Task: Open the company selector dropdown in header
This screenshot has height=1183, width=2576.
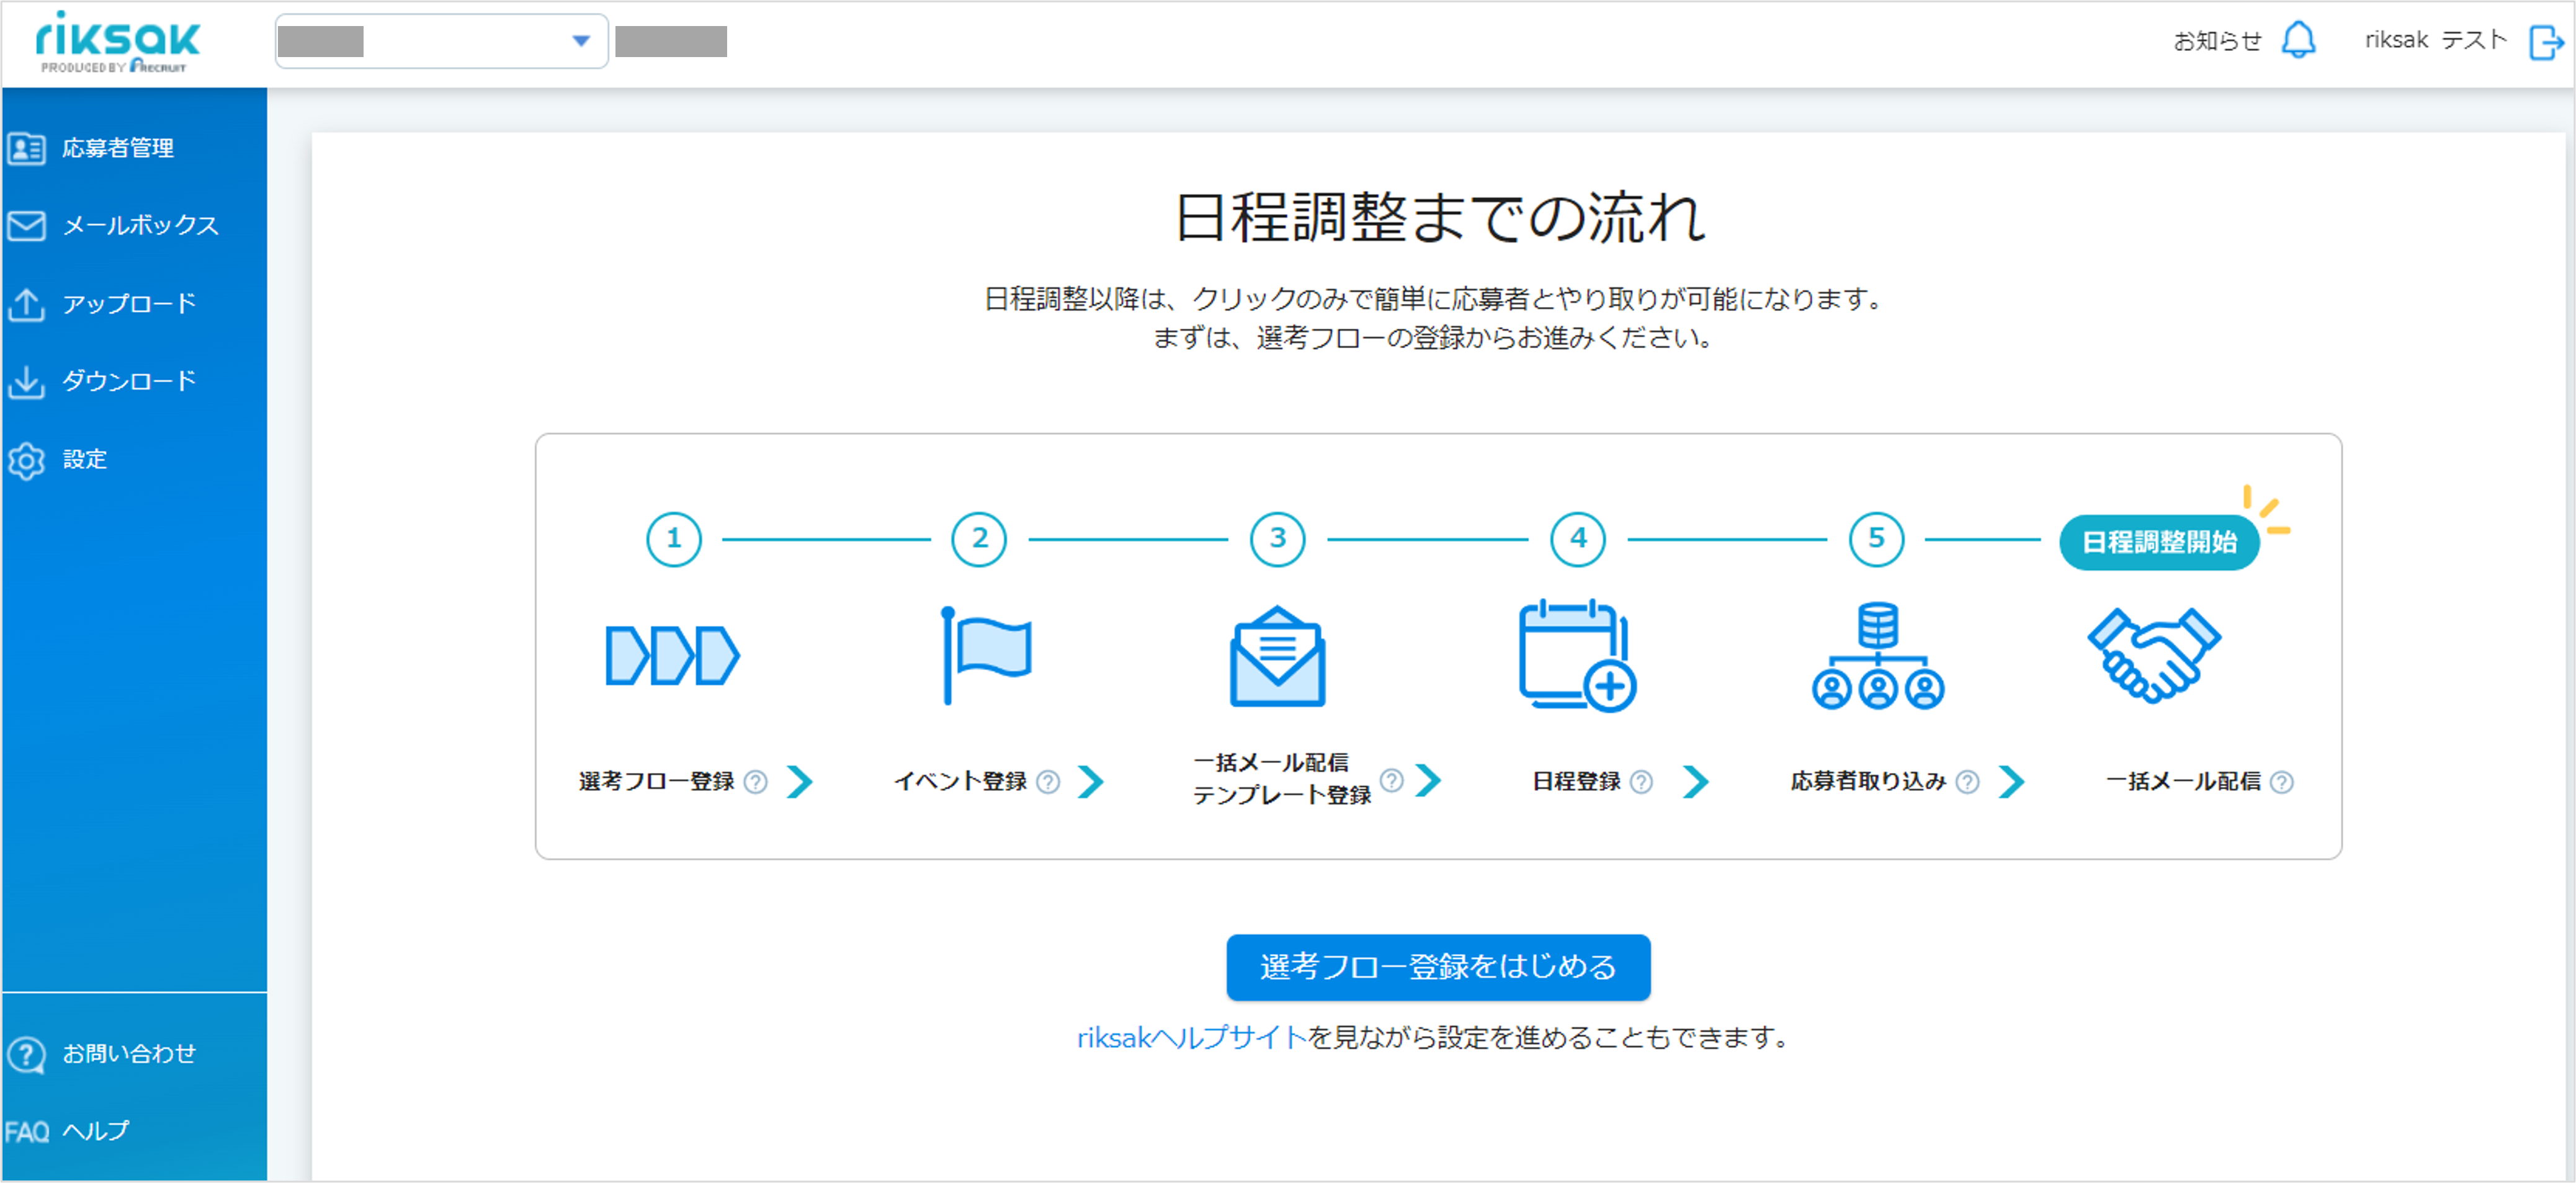Action: [441, 41]
